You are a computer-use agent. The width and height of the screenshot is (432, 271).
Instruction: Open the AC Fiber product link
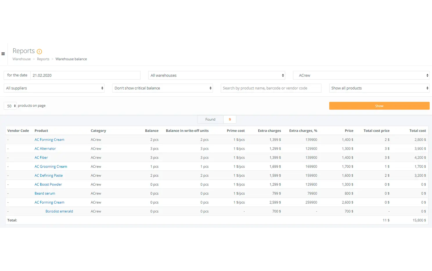41,158
